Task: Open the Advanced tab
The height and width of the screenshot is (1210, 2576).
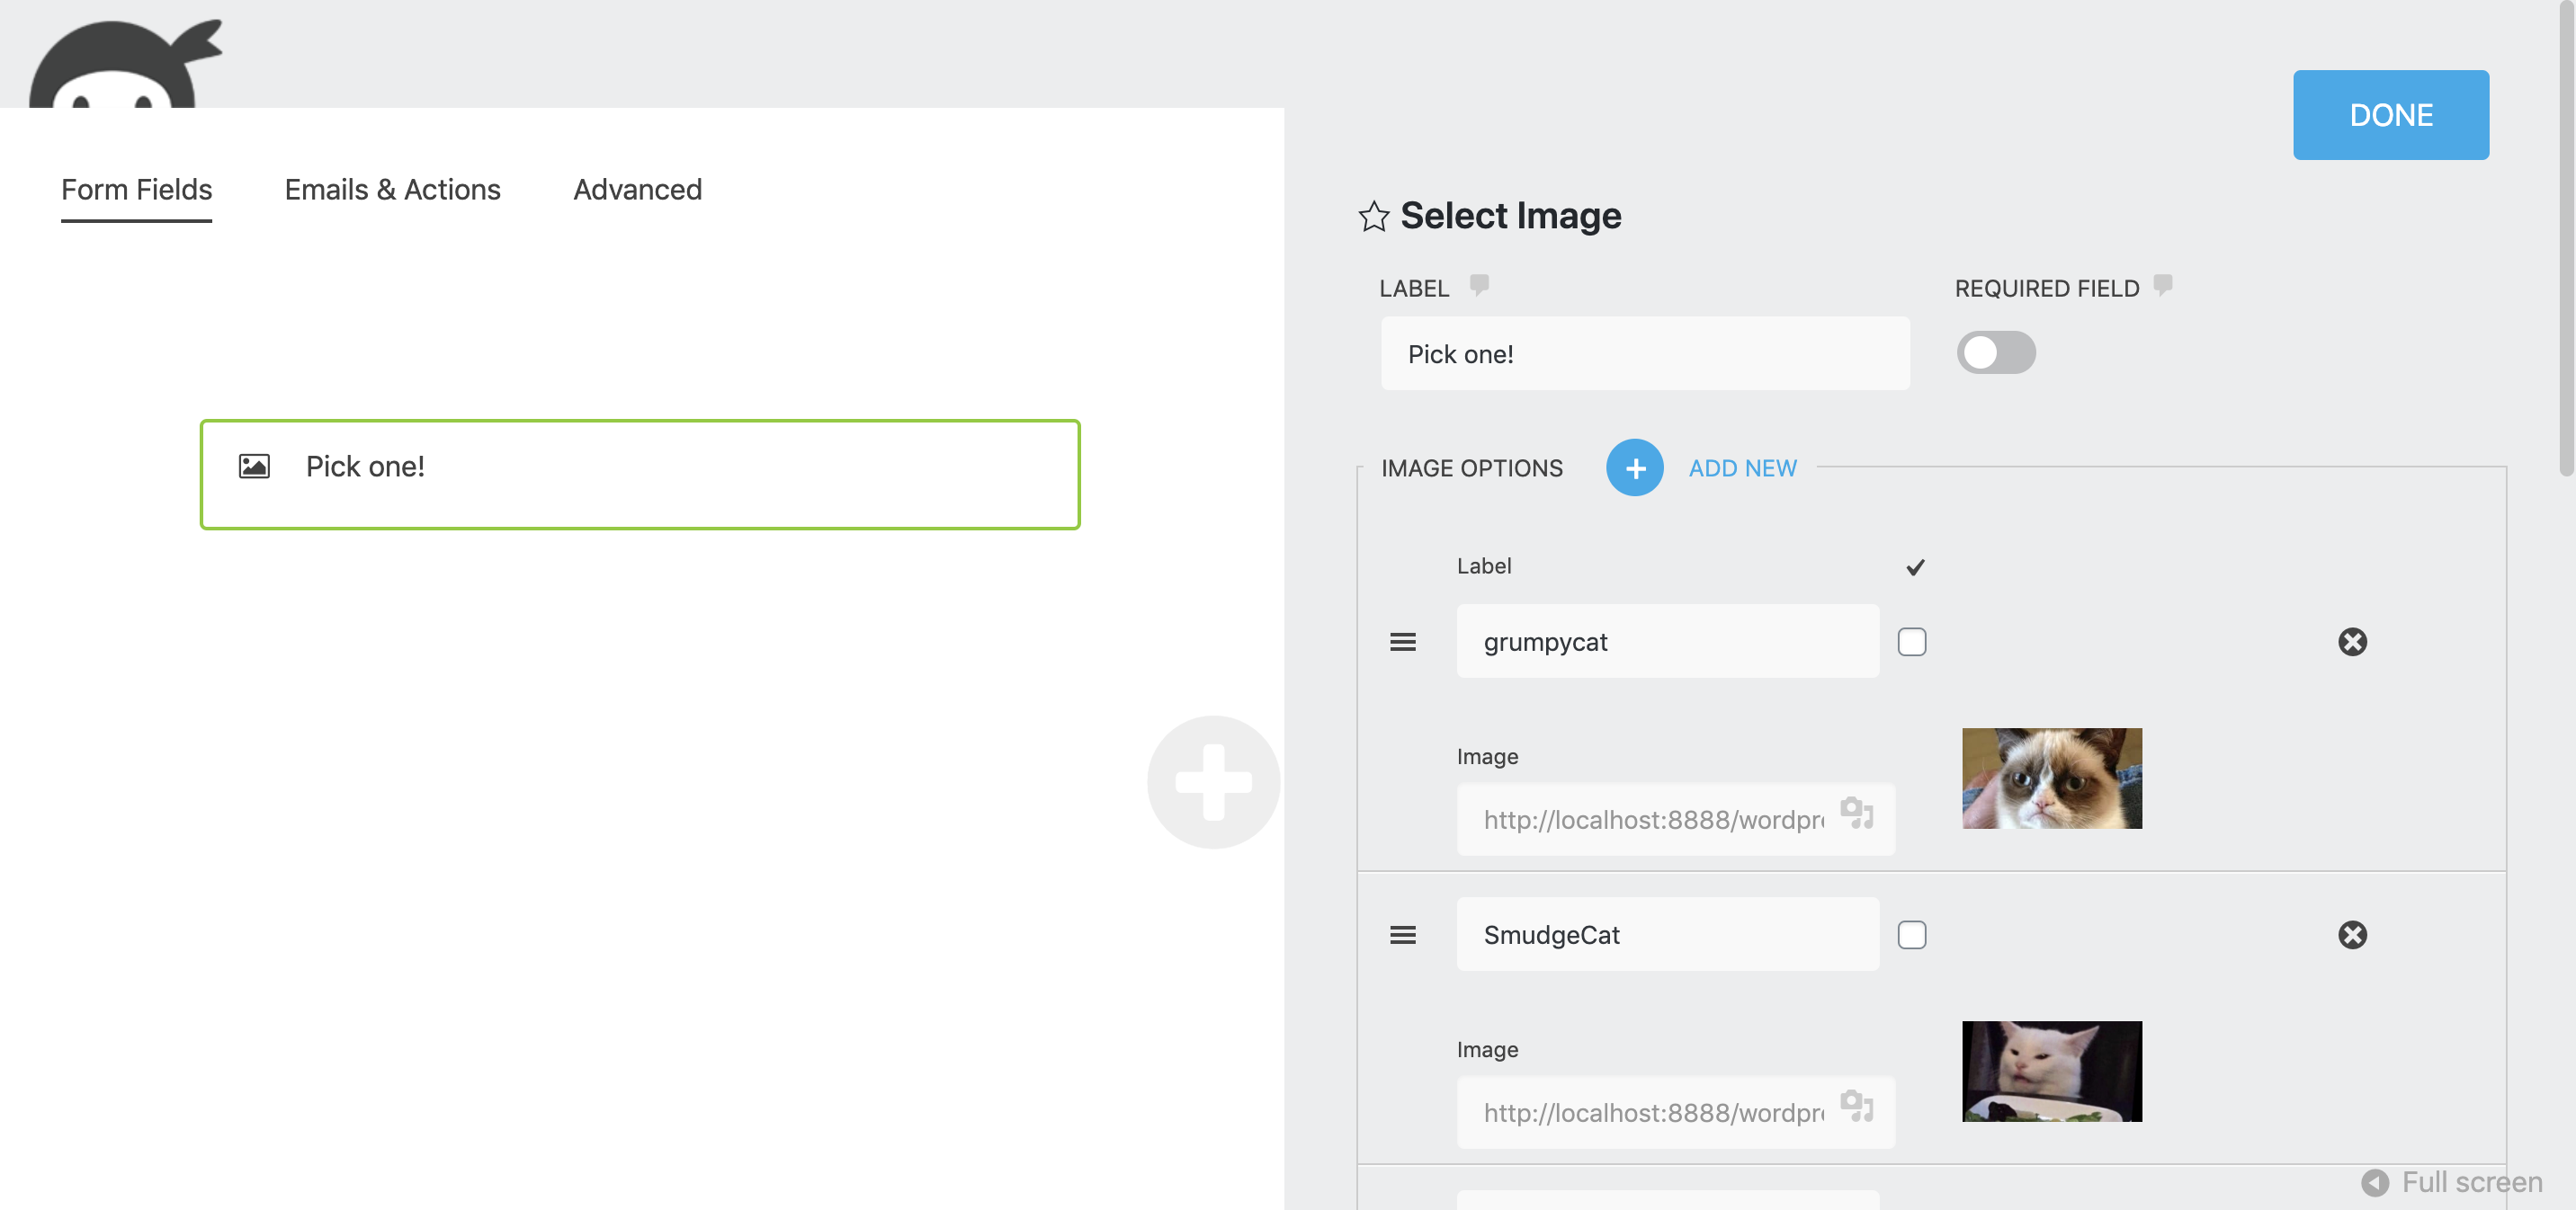Action: pyautogui.click(x=637, y=189)
